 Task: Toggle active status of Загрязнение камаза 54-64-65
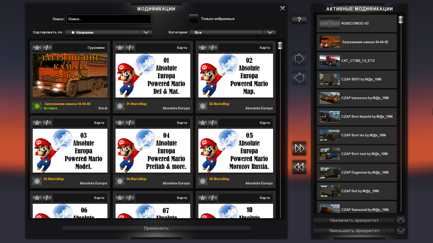(37, 106)
